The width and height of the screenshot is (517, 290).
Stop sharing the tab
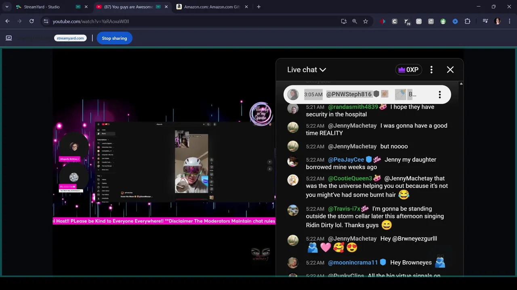114,38
